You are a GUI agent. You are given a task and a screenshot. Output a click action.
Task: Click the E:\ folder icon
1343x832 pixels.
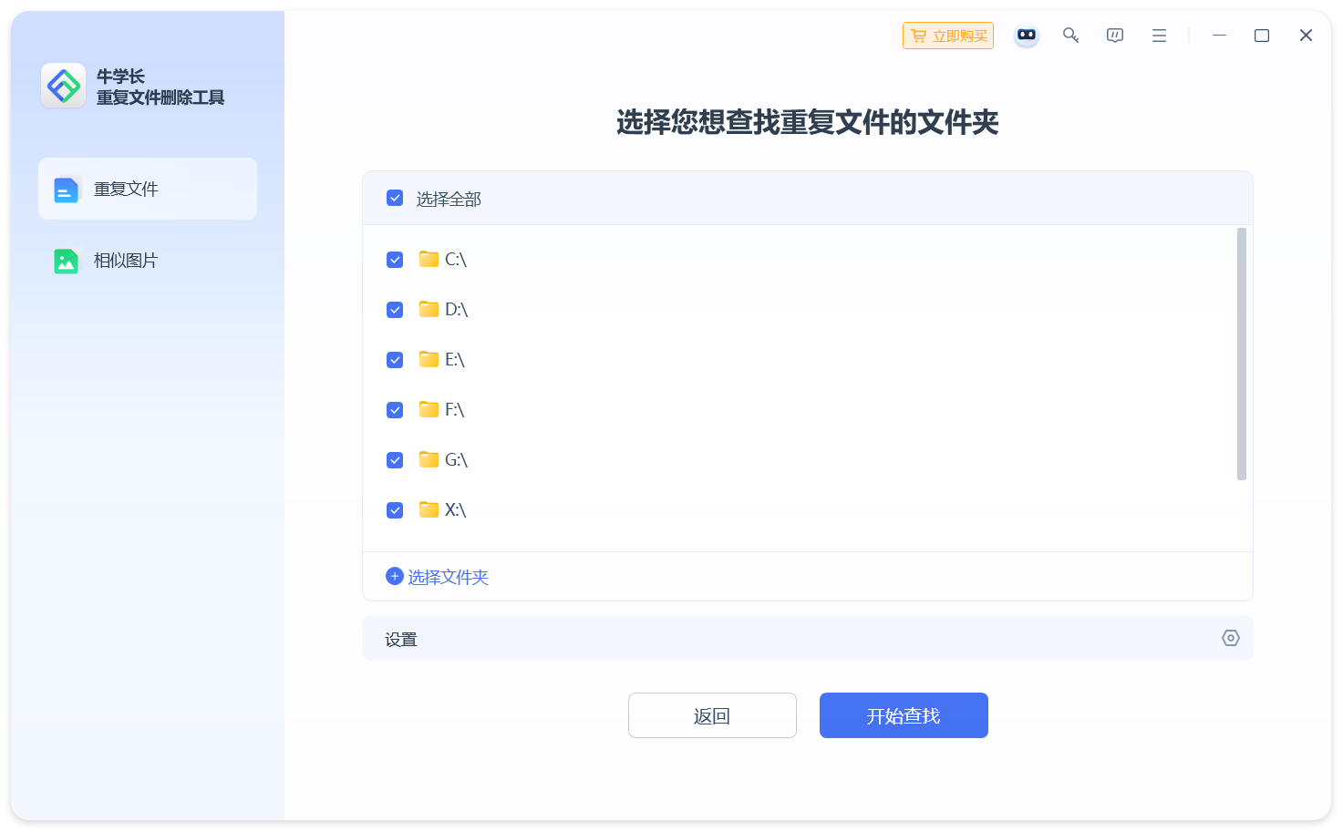coord(429,359)
